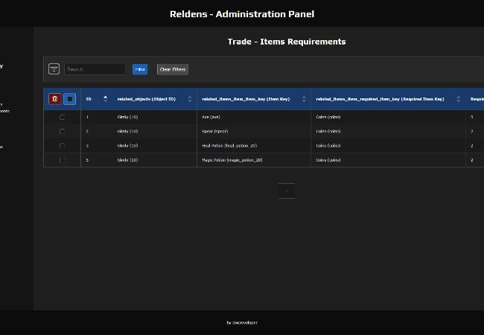Sort by the Required Item Key column arrows
Viewport: 484px width, 335px height.
tap(458, 99)
